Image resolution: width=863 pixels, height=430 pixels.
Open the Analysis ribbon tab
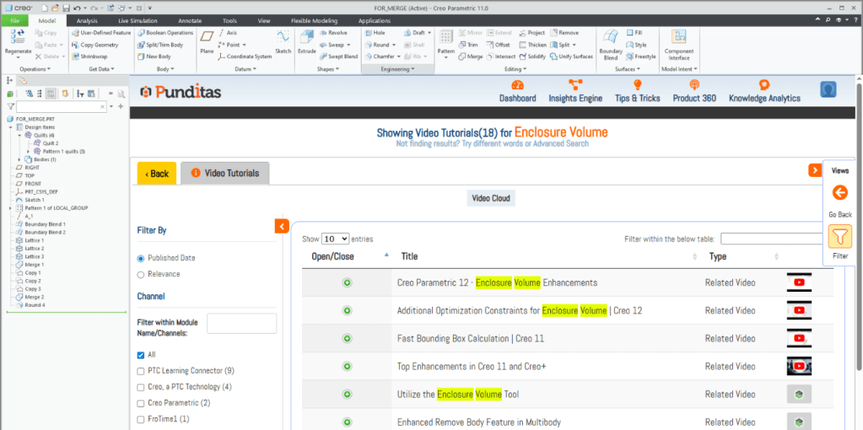87,20
